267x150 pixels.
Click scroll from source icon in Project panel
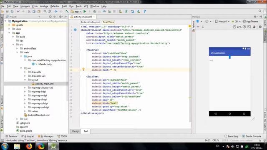click(50, 17)
